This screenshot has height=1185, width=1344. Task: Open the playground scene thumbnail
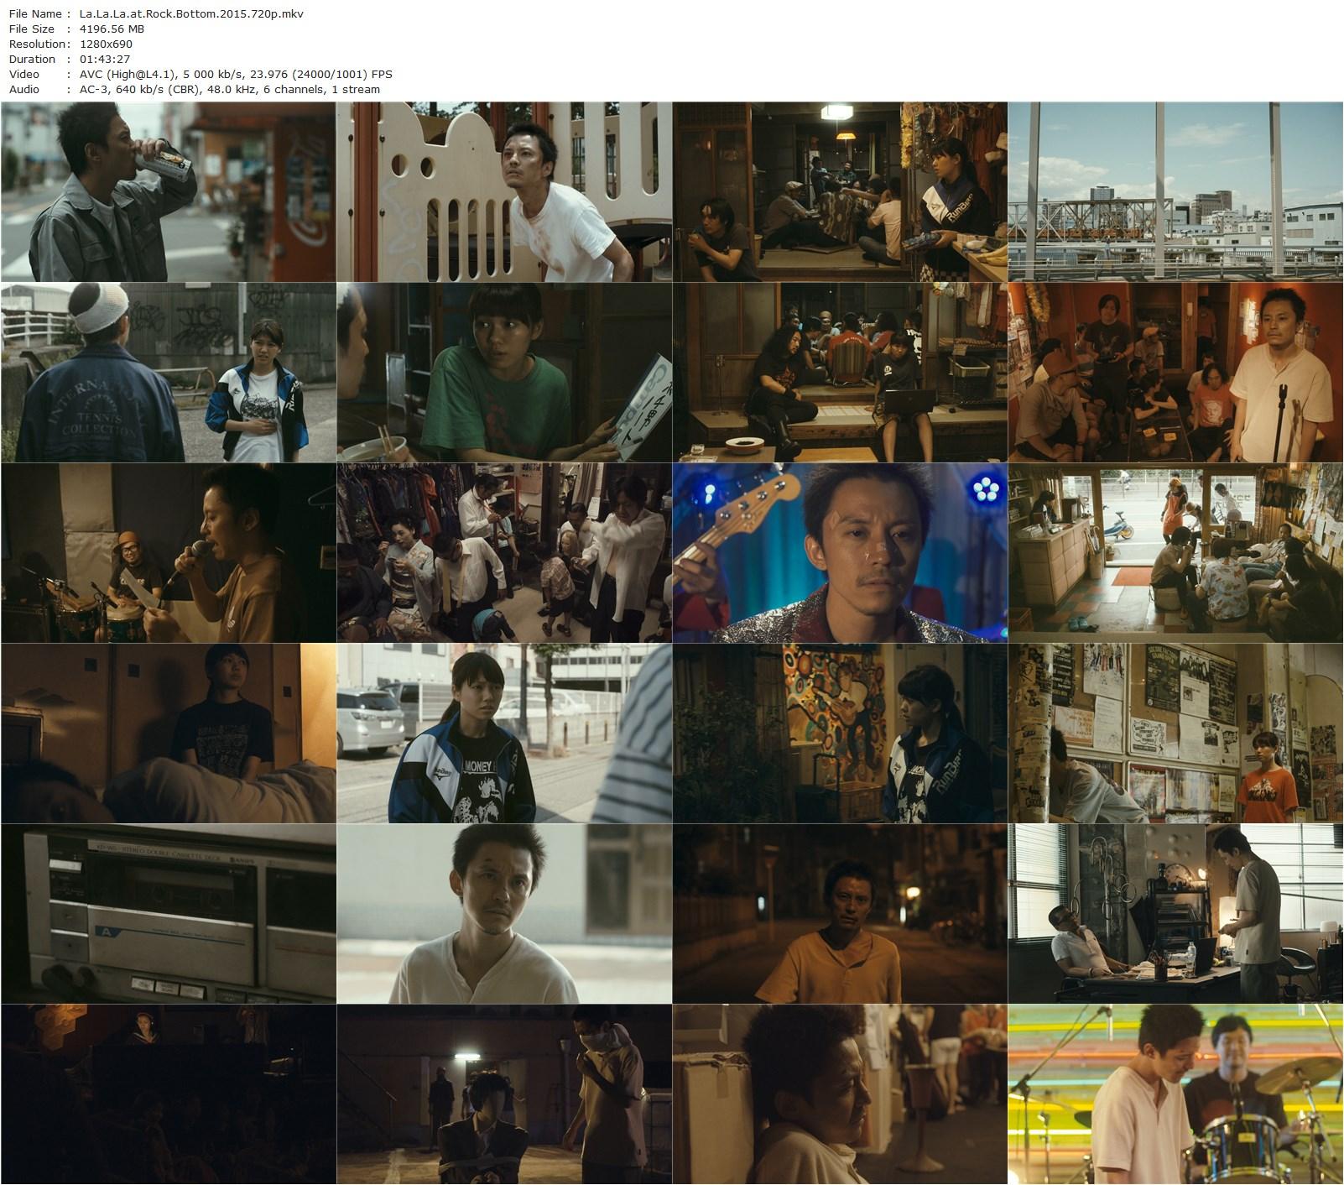click(503, 193)
